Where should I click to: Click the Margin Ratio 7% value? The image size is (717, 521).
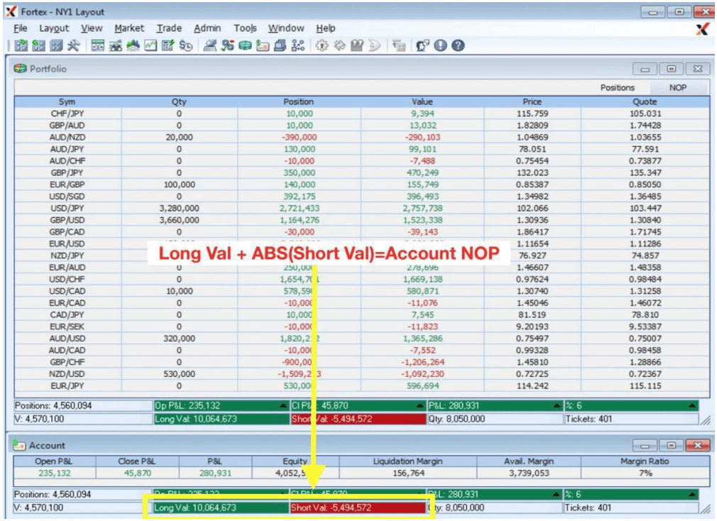[645, 473]
